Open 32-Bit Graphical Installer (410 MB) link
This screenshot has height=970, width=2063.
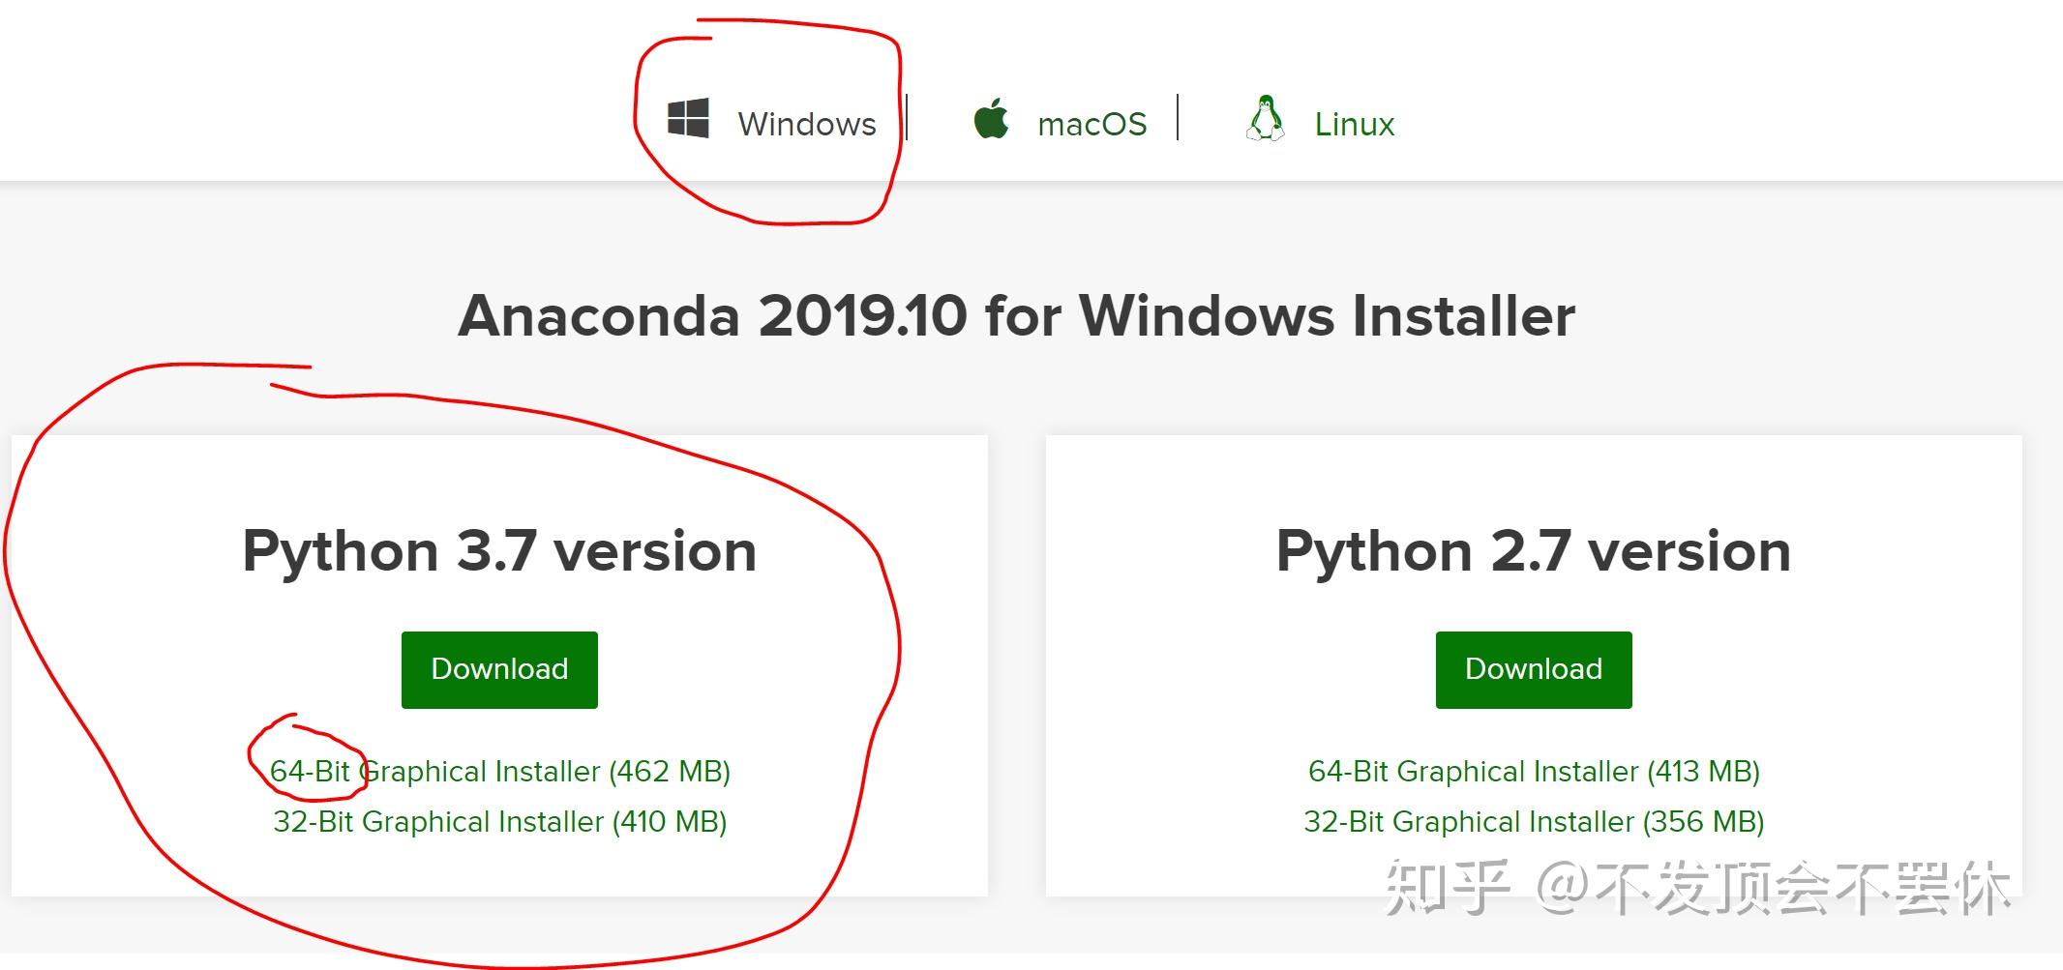click(x=499, y=821)
